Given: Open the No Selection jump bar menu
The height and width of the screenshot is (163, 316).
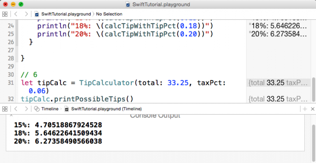Looking at the screenshot, I should [x=109, y=14].
